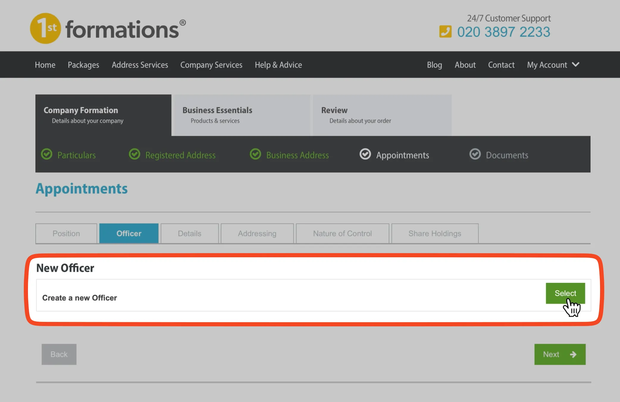Click the Documents step check icon
620x402 pixels.
475,154
